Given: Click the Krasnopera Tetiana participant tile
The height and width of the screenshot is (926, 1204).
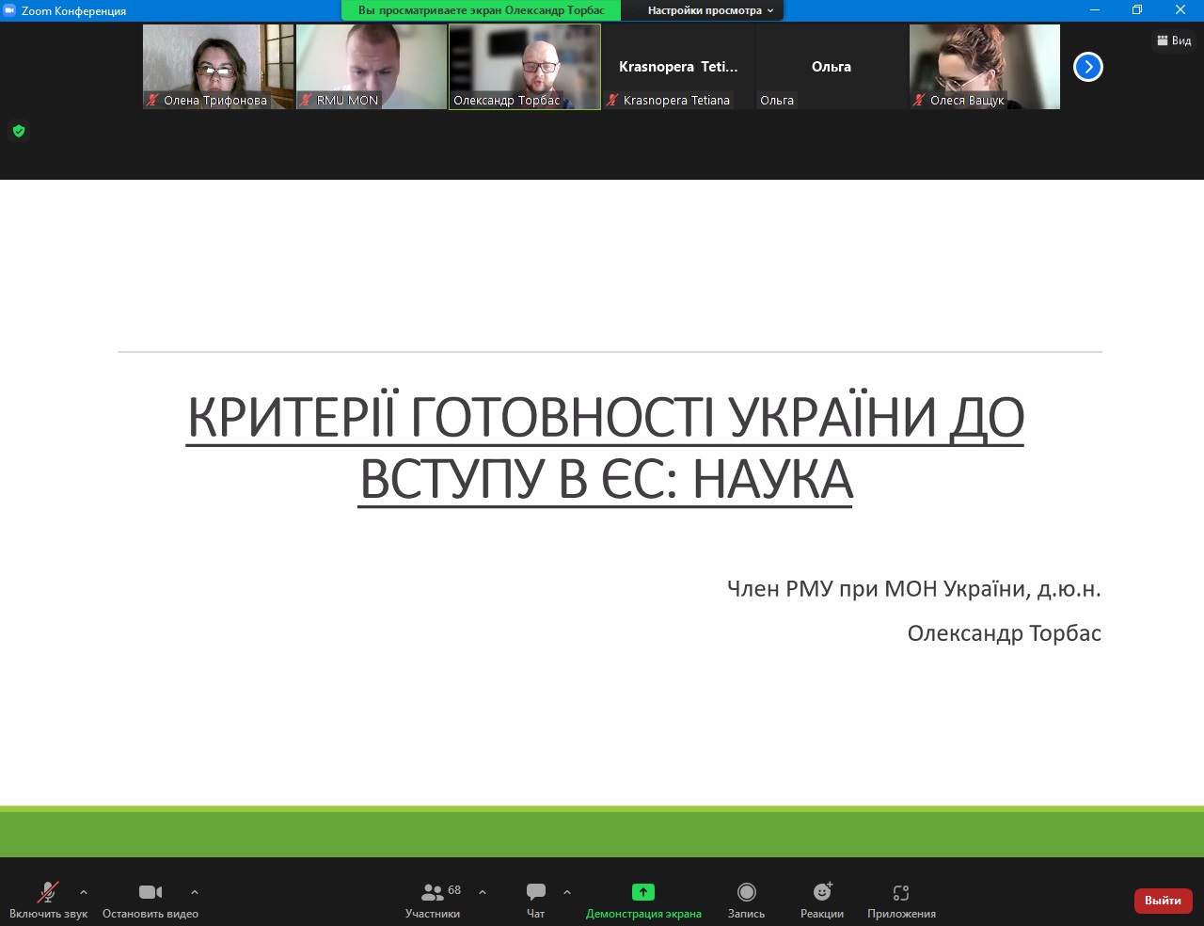Looking at the screenshot, I should [x=678, y=67].
